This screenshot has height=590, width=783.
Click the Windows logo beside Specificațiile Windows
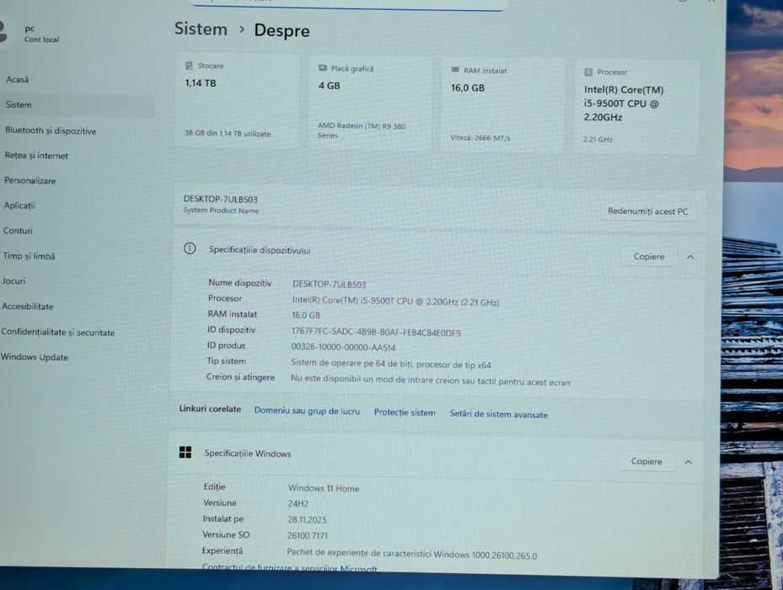pos(185,452)
